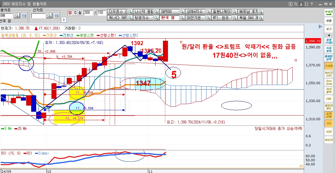Screen dimensions: 335x173
Task: Select S&P500 index button
Action: pyautogui.click(x=169, y=12)
